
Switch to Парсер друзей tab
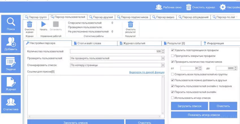[x=101, y=17]
